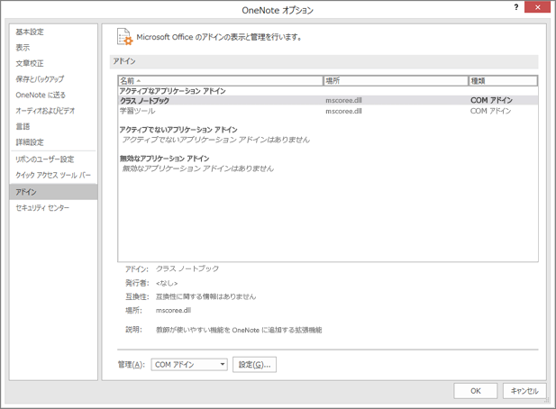Close the OneNote オプション dialog
This screenshot has width=556, height=409.
click(x=538, y=7)
